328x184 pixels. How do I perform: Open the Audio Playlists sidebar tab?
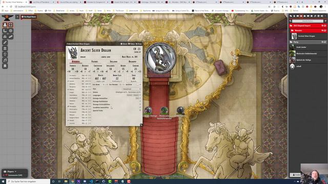tap(315, 16)
